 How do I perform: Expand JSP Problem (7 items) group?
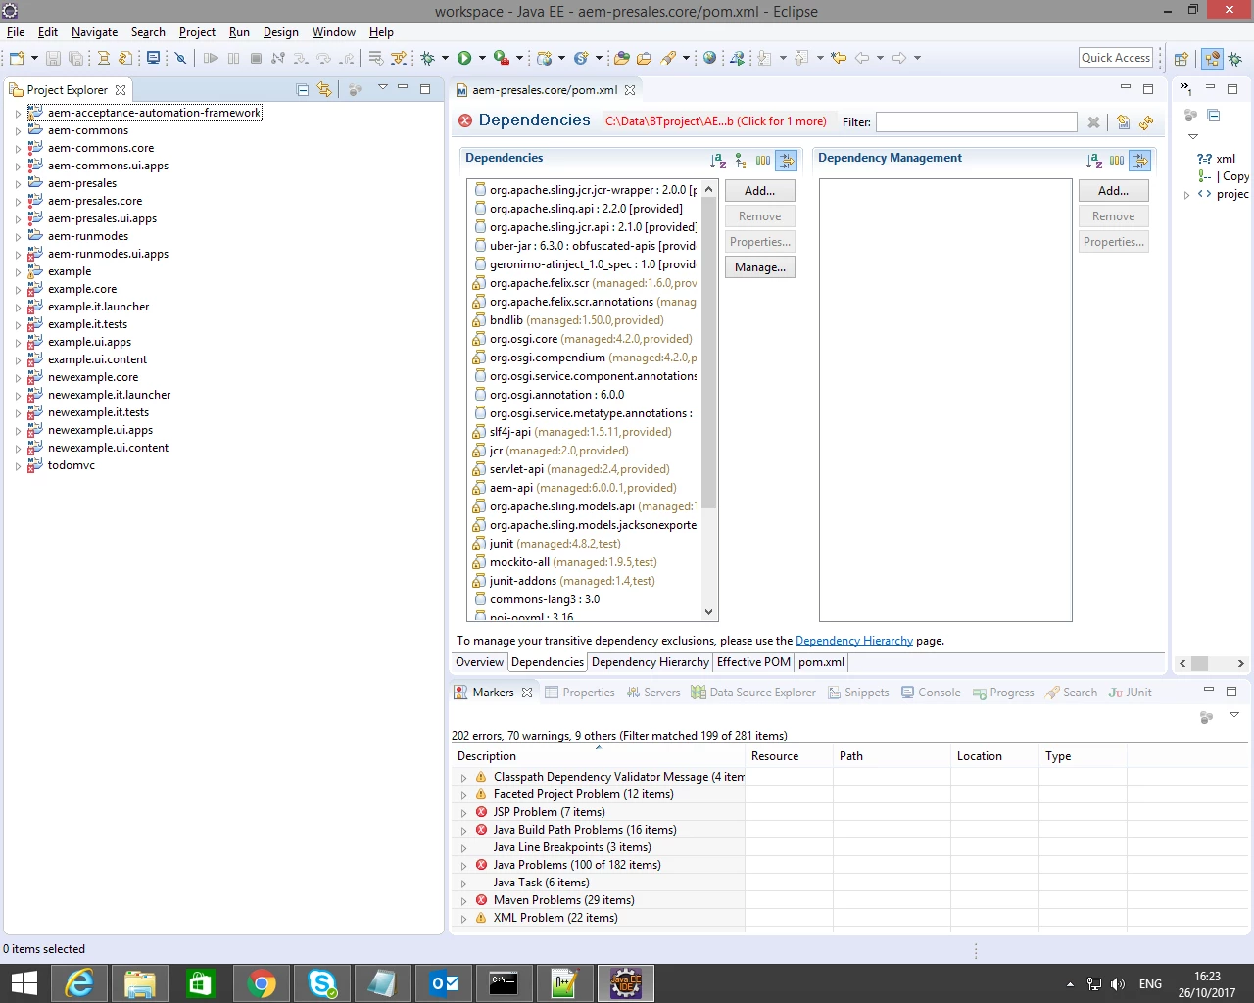click(463, 813)
